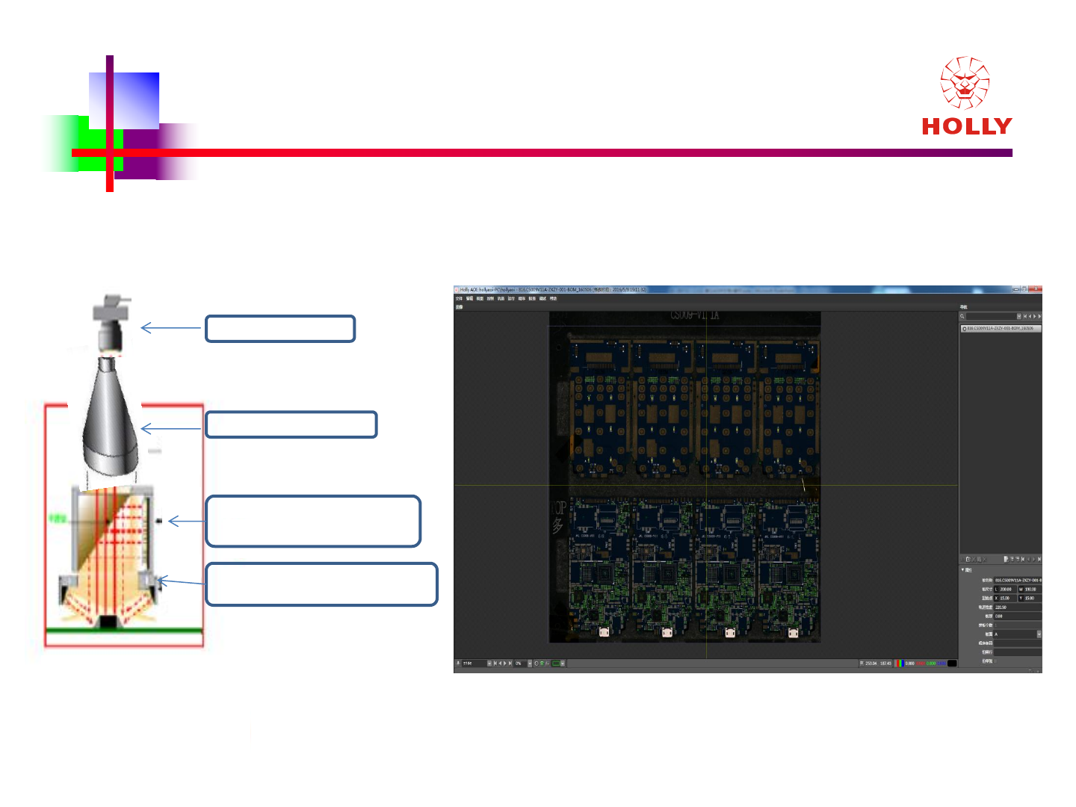Click the black color swatch in status bar
Screen dimensions: 1076x807
[952, 664]
